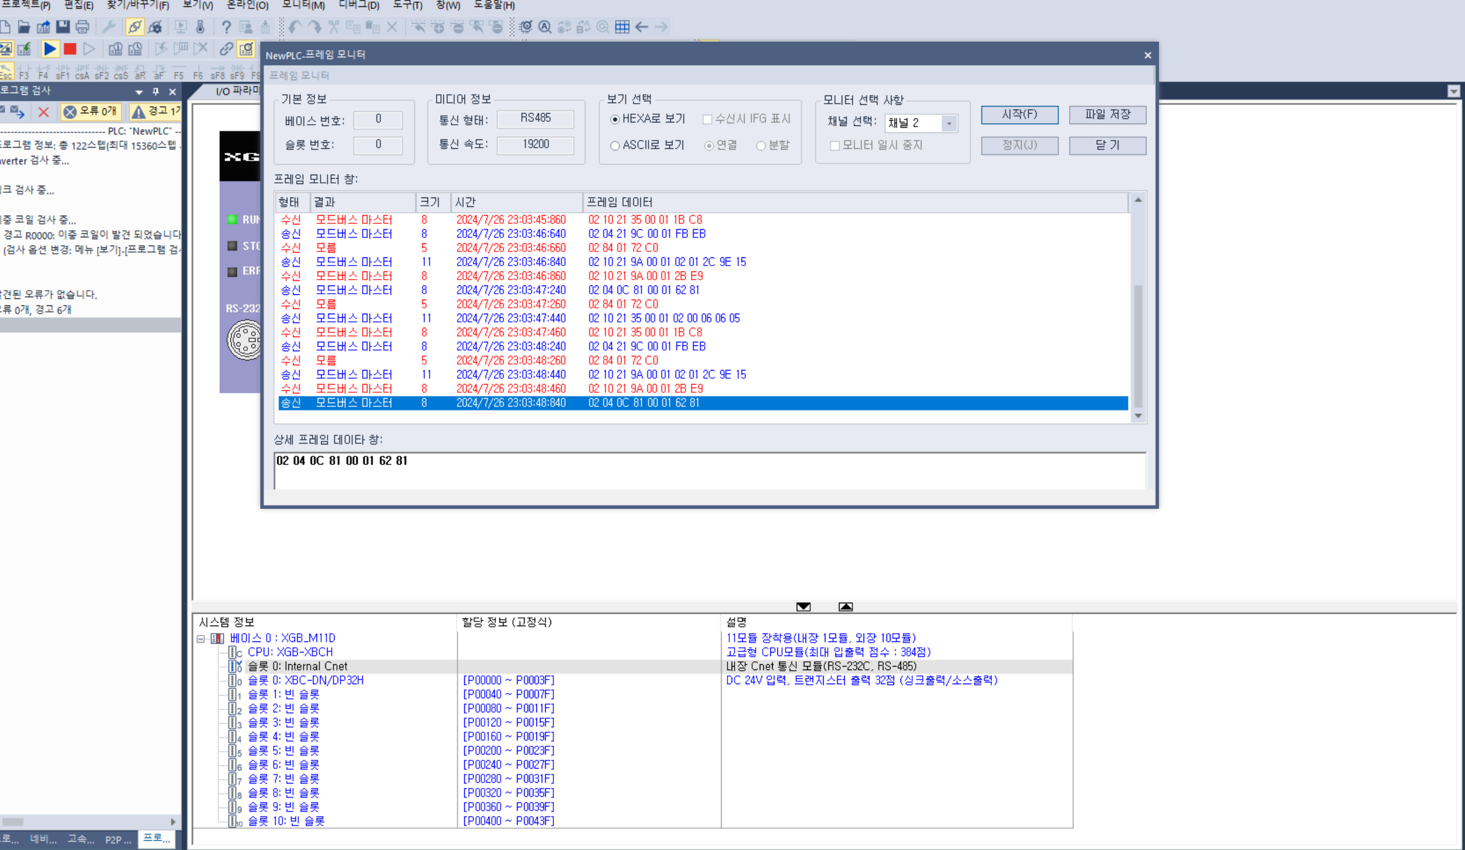Screen dimensions: 1465x850
Task: Select the scissors cut icon
Action: pyautogui.click(x=332, y=27)
